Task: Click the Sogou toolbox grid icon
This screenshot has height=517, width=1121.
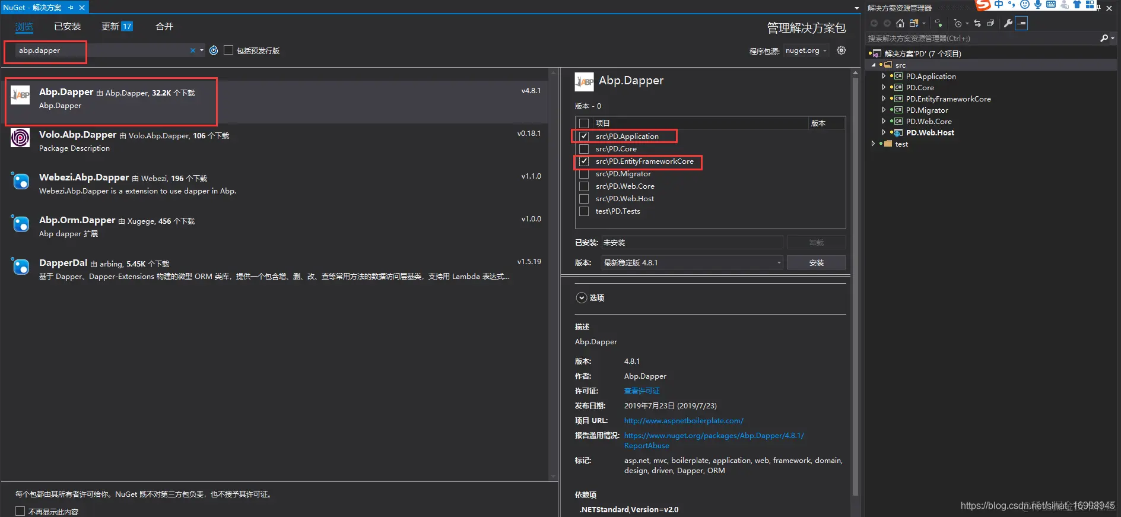Action: coord(1090,5)
